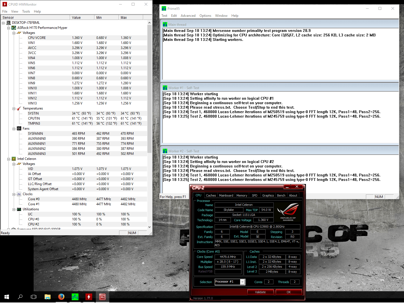This screenshot has width=404, height=303.
Task: Click the Main thread window icon in Prime95
Action: pyautogui.click(x=165, y=25)
